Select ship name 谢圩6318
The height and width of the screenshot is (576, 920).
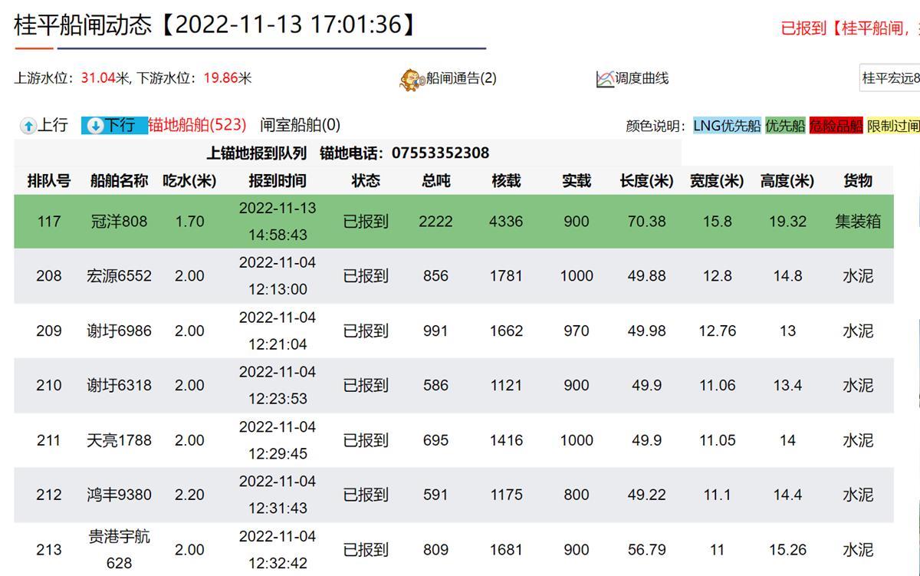pyautogui.click(x=119, y=386)
